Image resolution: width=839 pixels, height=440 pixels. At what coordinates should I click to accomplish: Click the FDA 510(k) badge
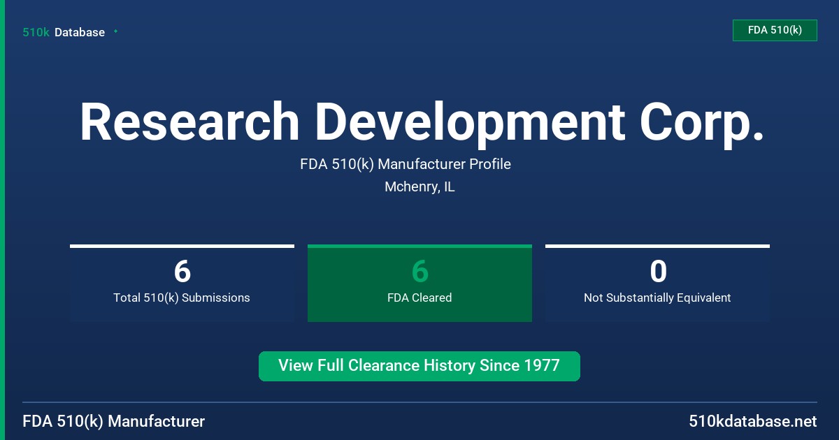point(775,30)
